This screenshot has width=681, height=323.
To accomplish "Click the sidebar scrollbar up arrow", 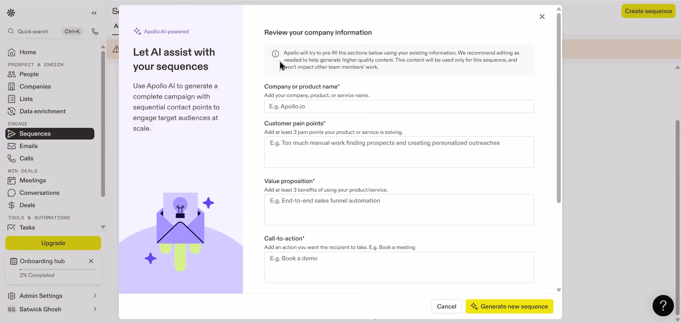I will click(x=103, y=47).
